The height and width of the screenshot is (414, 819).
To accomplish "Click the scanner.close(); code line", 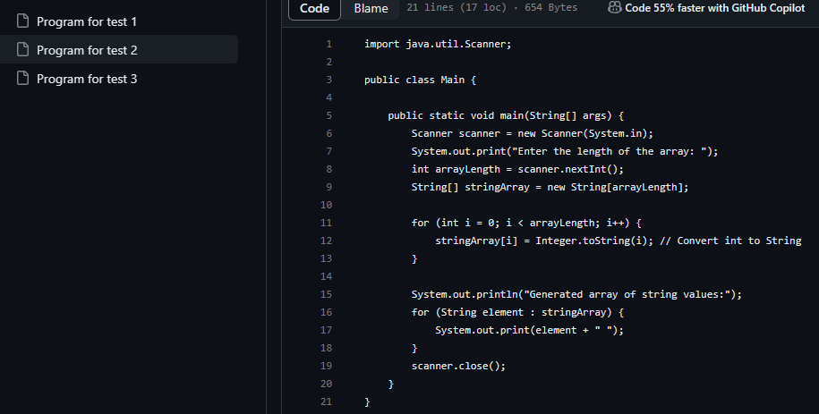I will (x=458, y=366).
